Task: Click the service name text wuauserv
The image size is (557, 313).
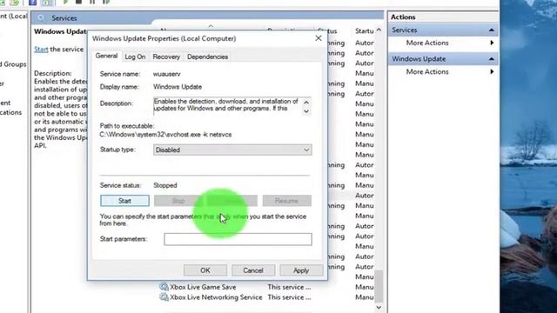Action: point(166,74)
